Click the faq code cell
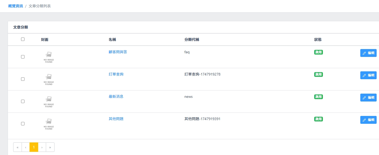This screenshot has width=379, height=155. click(187, 52)
